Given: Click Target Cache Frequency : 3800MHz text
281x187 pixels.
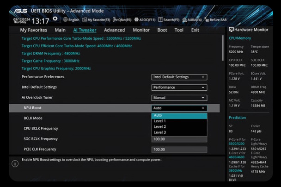Looking at the screenshot, I should [x=50, y=61].
